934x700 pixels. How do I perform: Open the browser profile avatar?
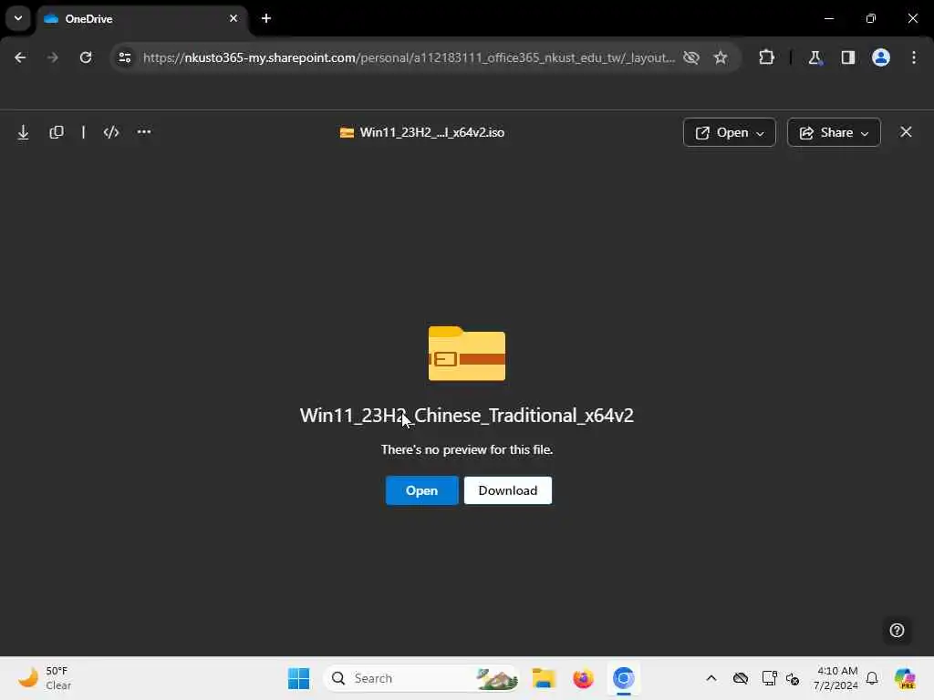click(881, 57)
